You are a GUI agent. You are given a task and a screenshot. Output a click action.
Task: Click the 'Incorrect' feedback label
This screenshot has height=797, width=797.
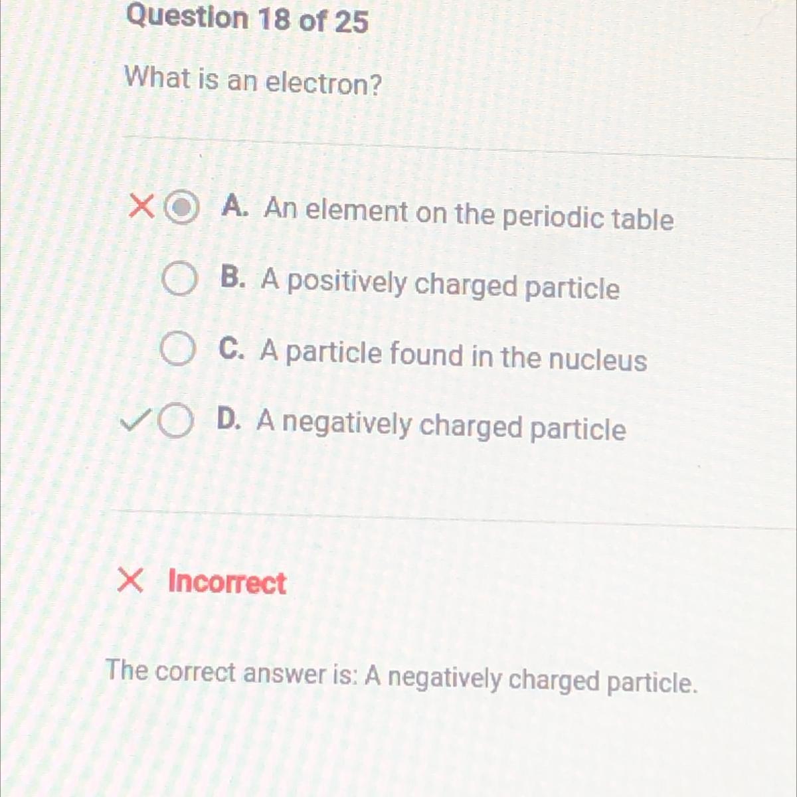(x=226, y=582)
